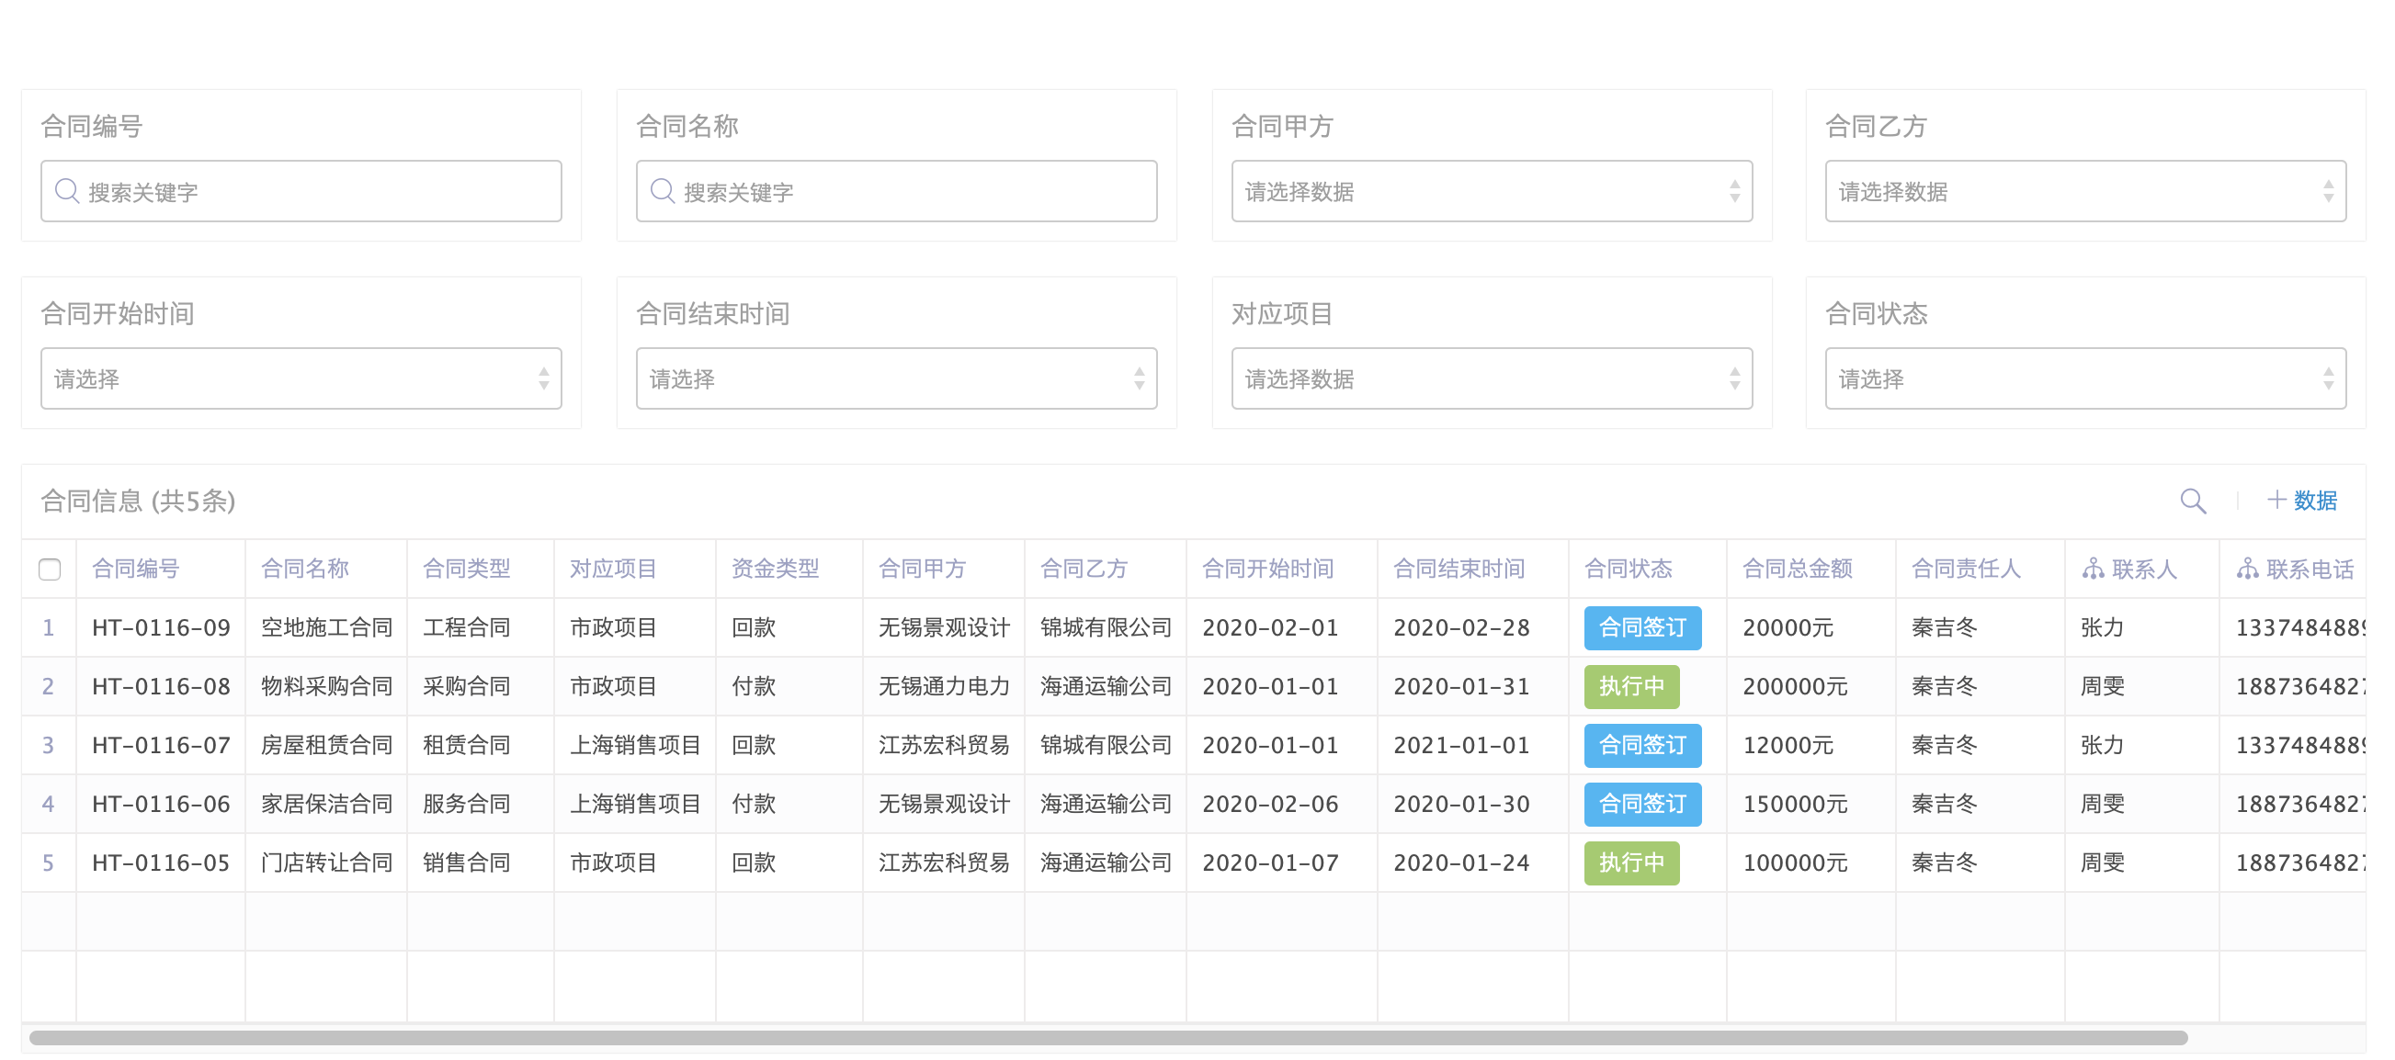Click the horizontal scrollbar below the table
Viewport: 2395px width, 1060px height.
[x=1107, y=1038]
